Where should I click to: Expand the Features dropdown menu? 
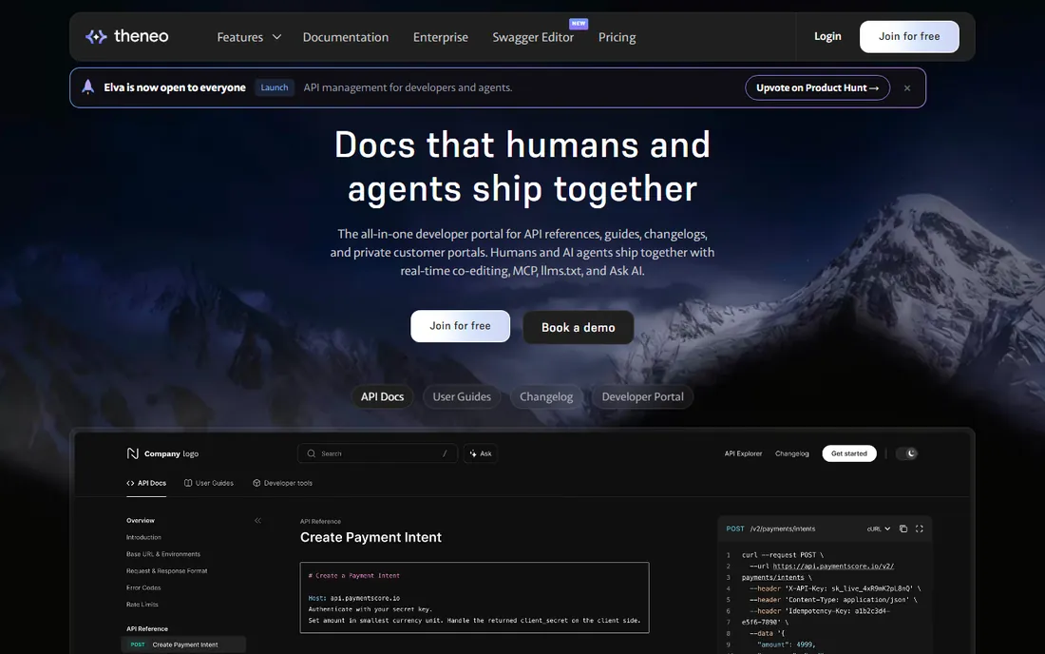(249, 37)
